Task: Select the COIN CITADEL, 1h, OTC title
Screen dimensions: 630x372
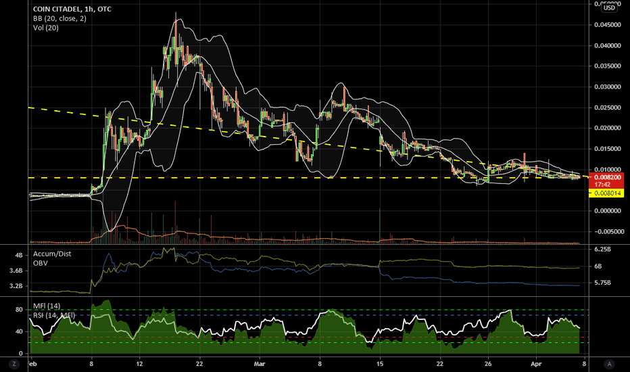Action: [x=72, y=9]
